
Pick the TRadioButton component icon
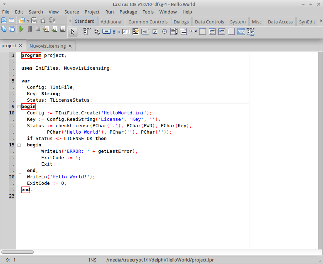click(x=164, y=32)
